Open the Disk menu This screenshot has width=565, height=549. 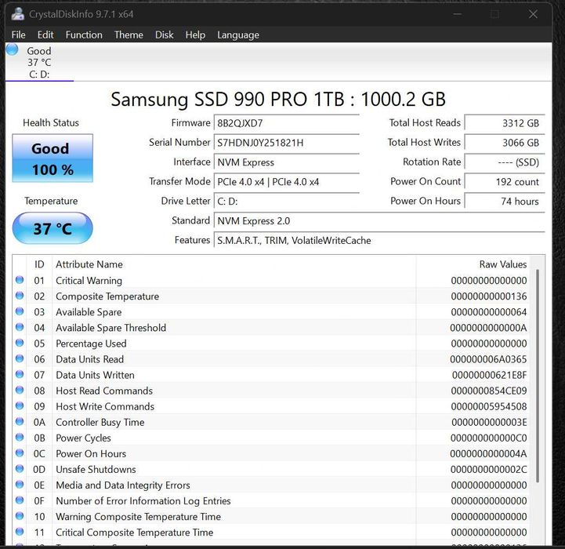[x=165, y=35]
